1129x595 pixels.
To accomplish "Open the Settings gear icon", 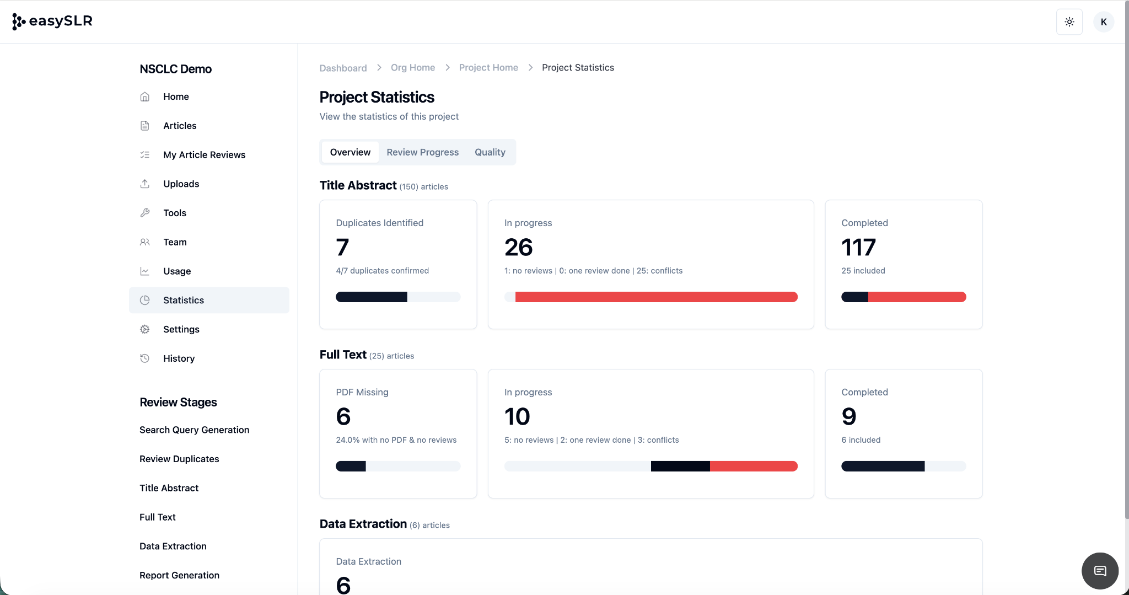I will (145, 329).
